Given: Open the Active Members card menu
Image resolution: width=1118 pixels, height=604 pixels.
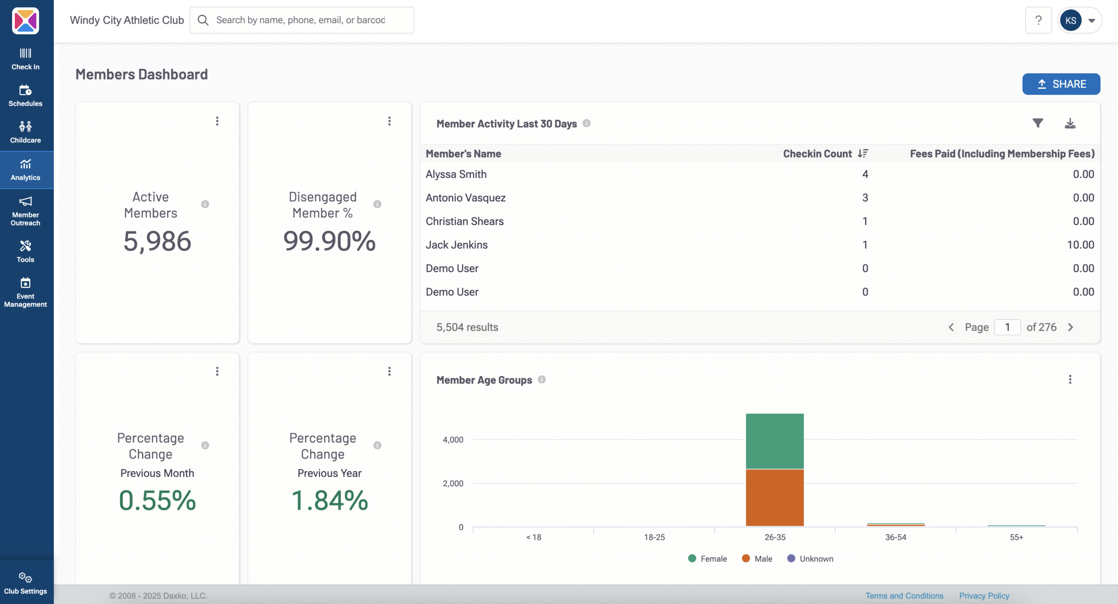Looking at the screenshot, I should point(217,121).
